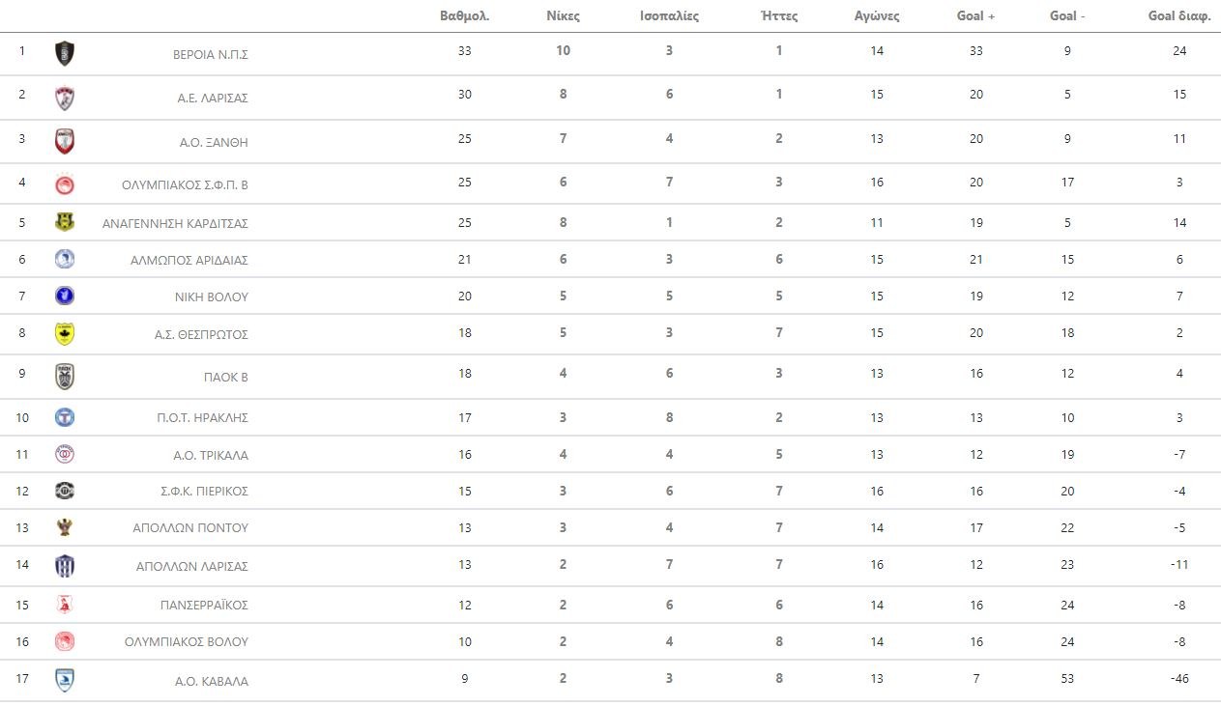
Task: Click the ΑΠΟΛΛΩΝ ΠΟΝΤΟΥ eagle emblem
Action: pyautogui.click(x=65, y=527)
